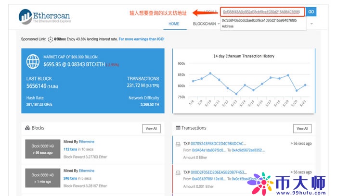Open transaction 0X705243FE8DC2D4C984DCAC
This screenshot has height=196, width=337.
(219, 144)
